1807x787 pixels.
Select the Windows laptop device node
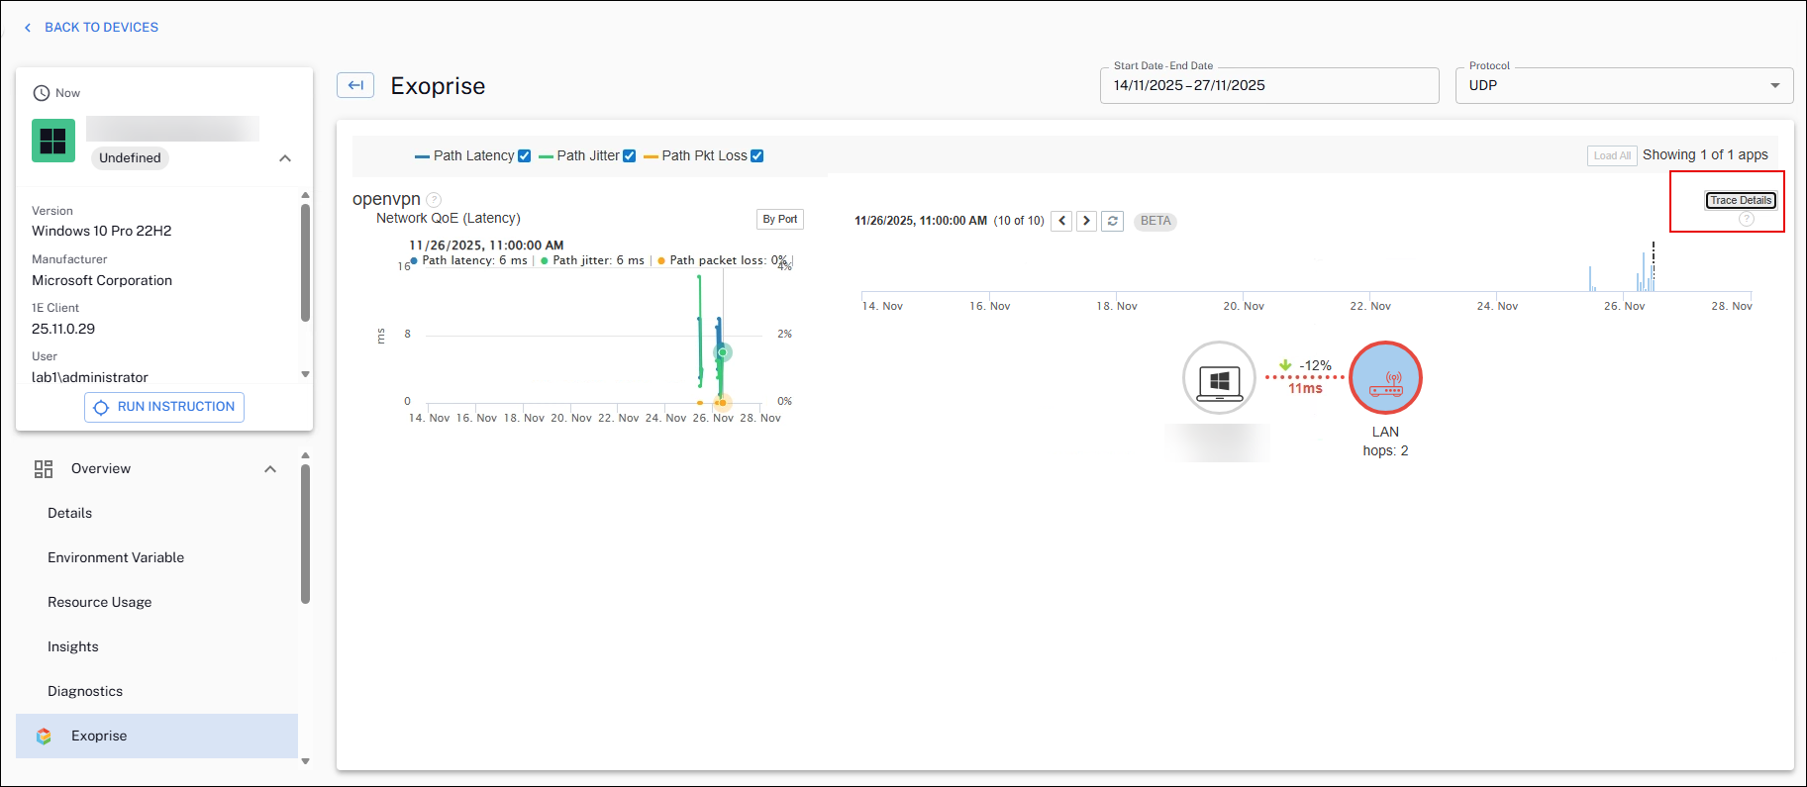(x=1219, y=378)
